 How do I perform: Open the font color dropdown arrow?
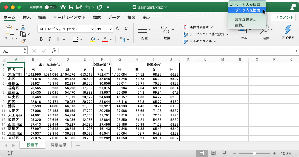[111, 39]
